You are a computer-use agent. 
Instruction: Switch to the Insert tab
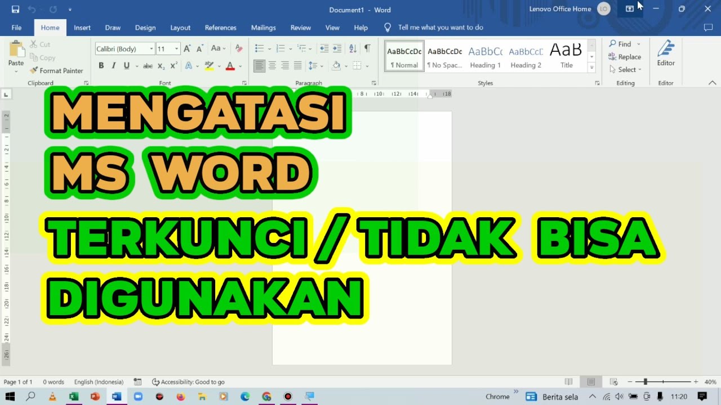(x=82, y=28)
